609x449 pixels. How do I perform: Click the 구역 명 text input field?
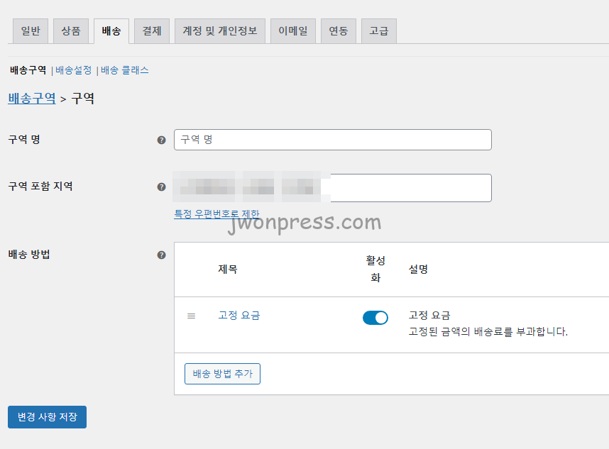(332, 140)
